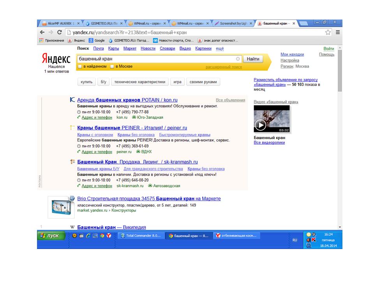
Task: Click the 'б/у' suggestion button
Action: (104, 82)
